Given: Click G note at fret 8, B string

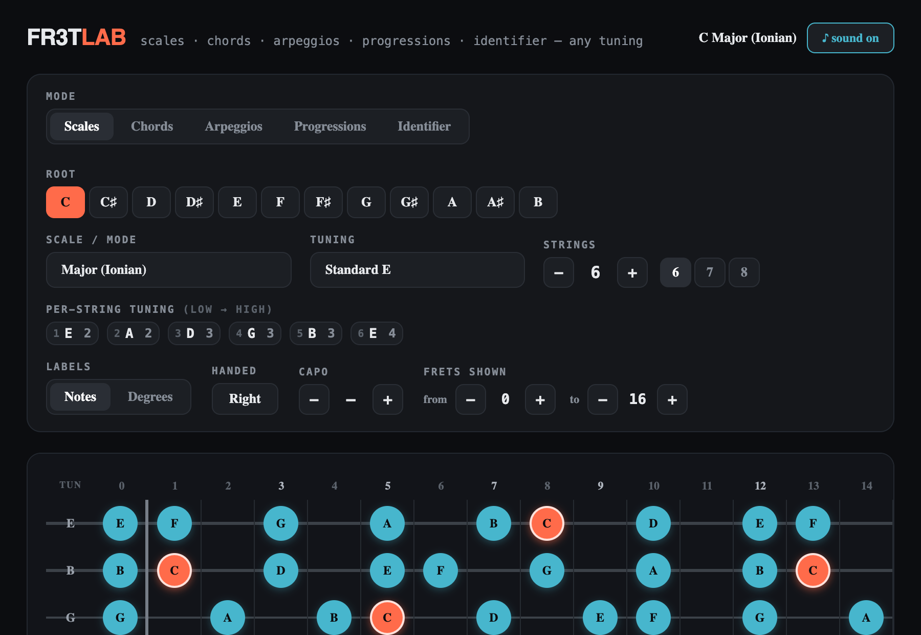Looking at the screenshot, I should 547,570.
